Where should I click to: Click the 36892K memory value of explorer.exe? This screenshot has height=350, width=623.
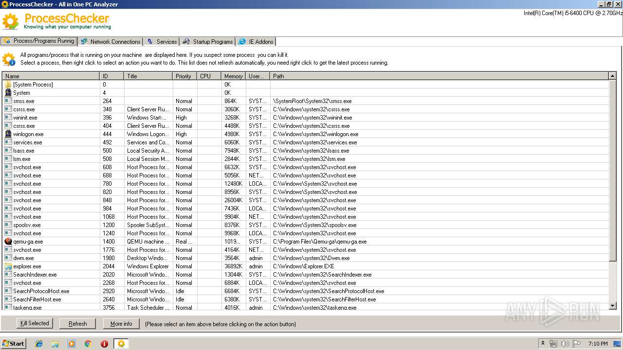234,266
